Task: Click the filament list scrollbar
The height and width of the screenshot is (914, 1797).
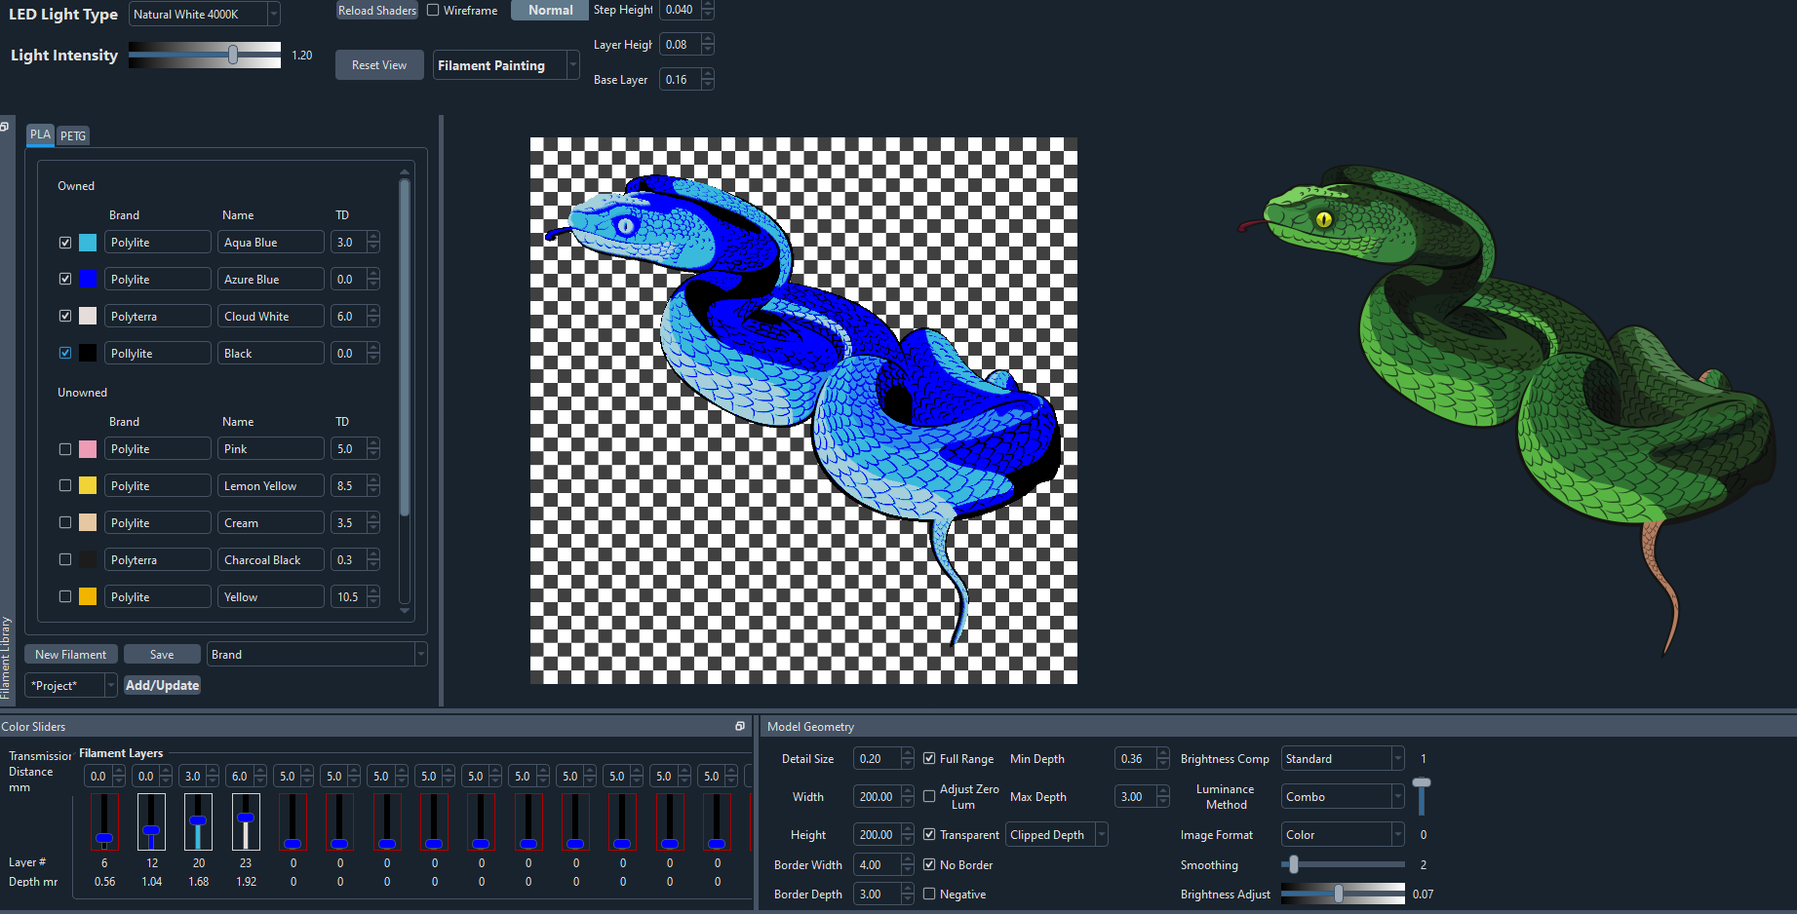Action: point(405,390)
